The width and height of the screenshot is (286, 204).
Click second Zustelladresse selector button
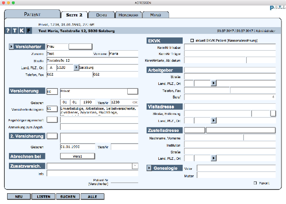tap(241, 130)
